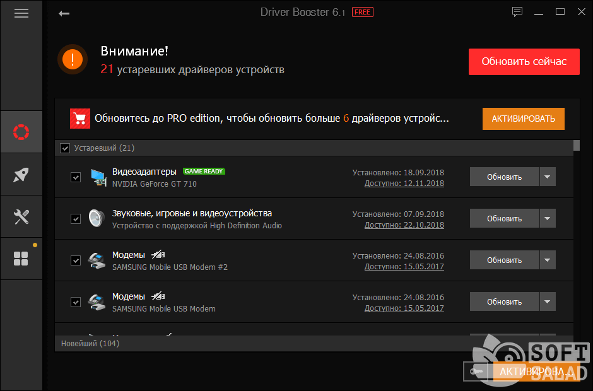Uncheck the NVIDIA GeForce GT 710 driver
Image resolution: width=593 pixels, height=391 pixels.
point(76,177)
